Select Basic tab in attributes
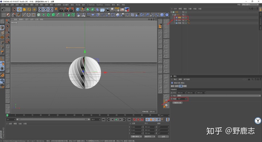262x142 pixels. (172, 86)
